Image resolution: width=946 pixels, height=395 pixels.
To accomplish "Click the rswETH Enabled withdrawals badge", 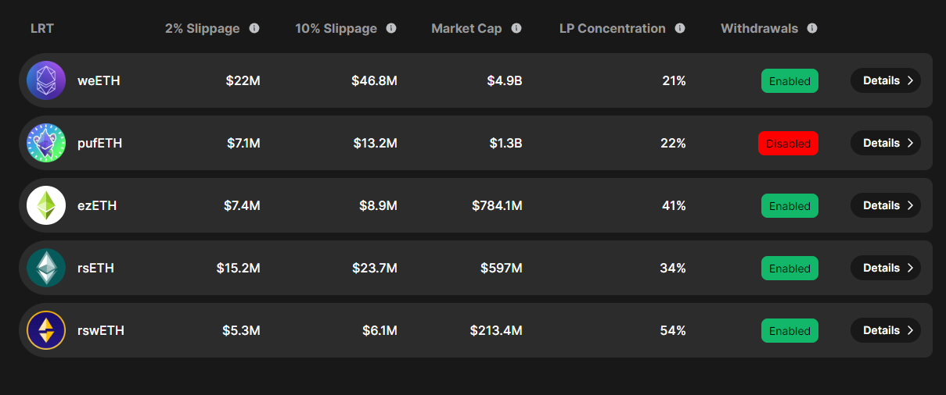I will (790, 330).
